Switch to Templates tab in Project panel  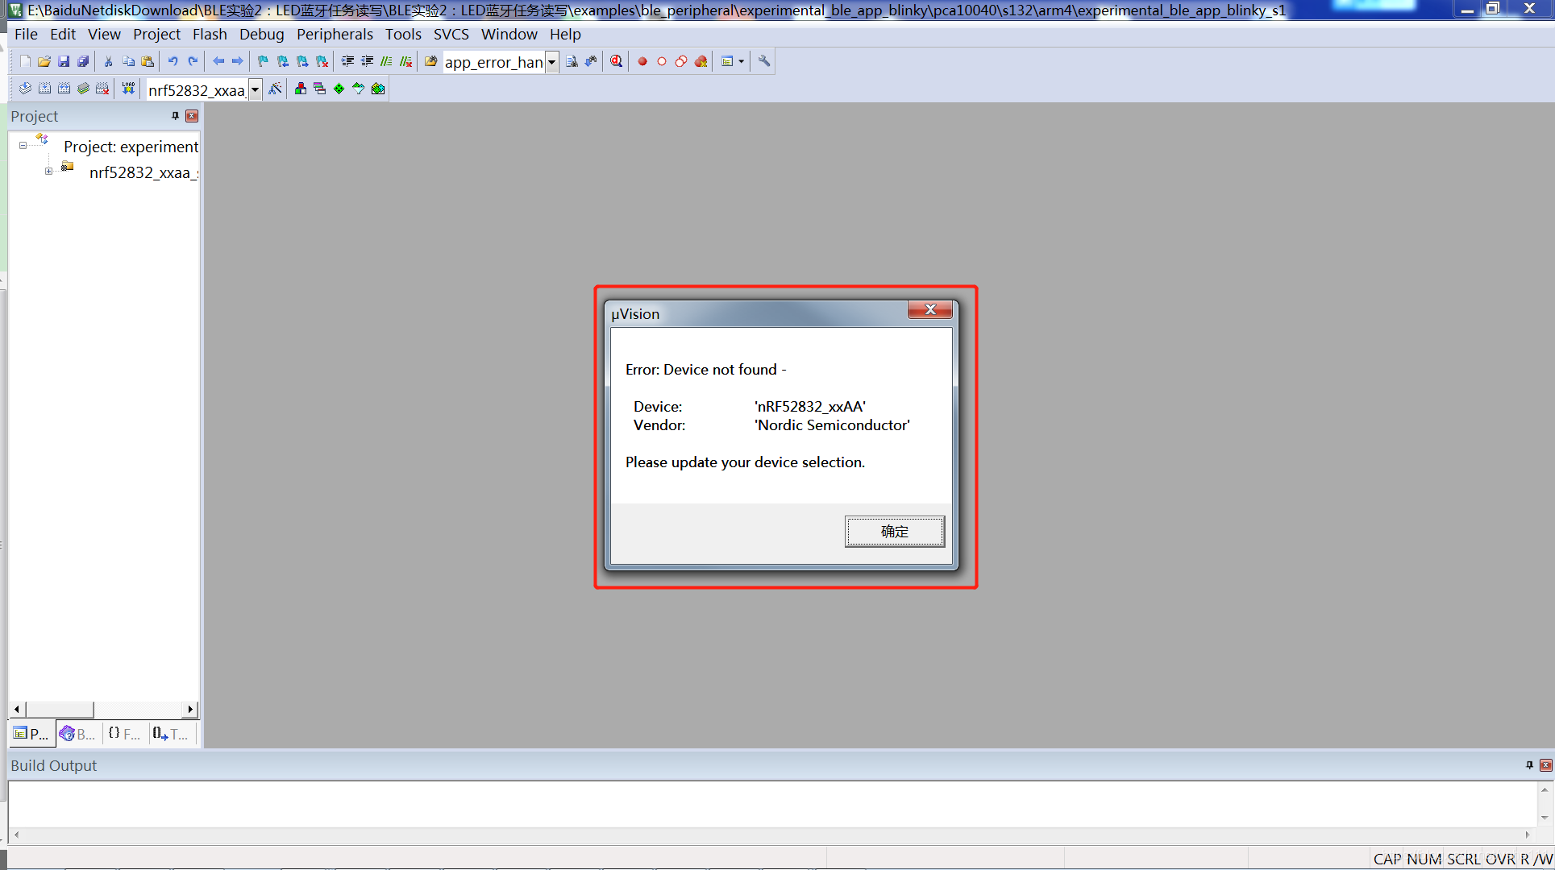[x=171, y=734]
